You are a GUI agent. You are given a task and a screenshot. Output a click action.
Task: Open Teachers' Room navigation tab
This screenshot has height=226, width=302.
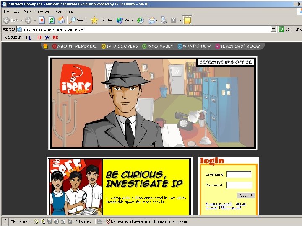pyautogui.click(x=238, y=46)
